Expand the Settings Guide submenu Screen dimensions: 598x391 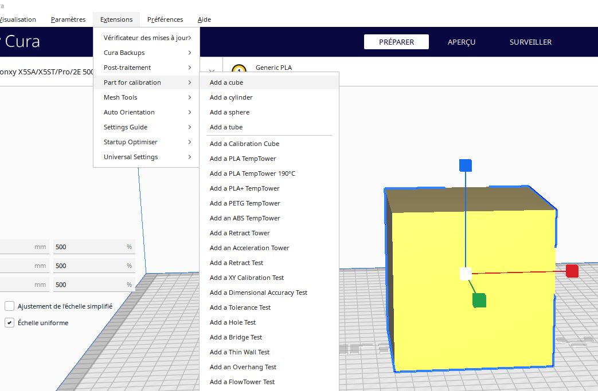pos(146,127)
